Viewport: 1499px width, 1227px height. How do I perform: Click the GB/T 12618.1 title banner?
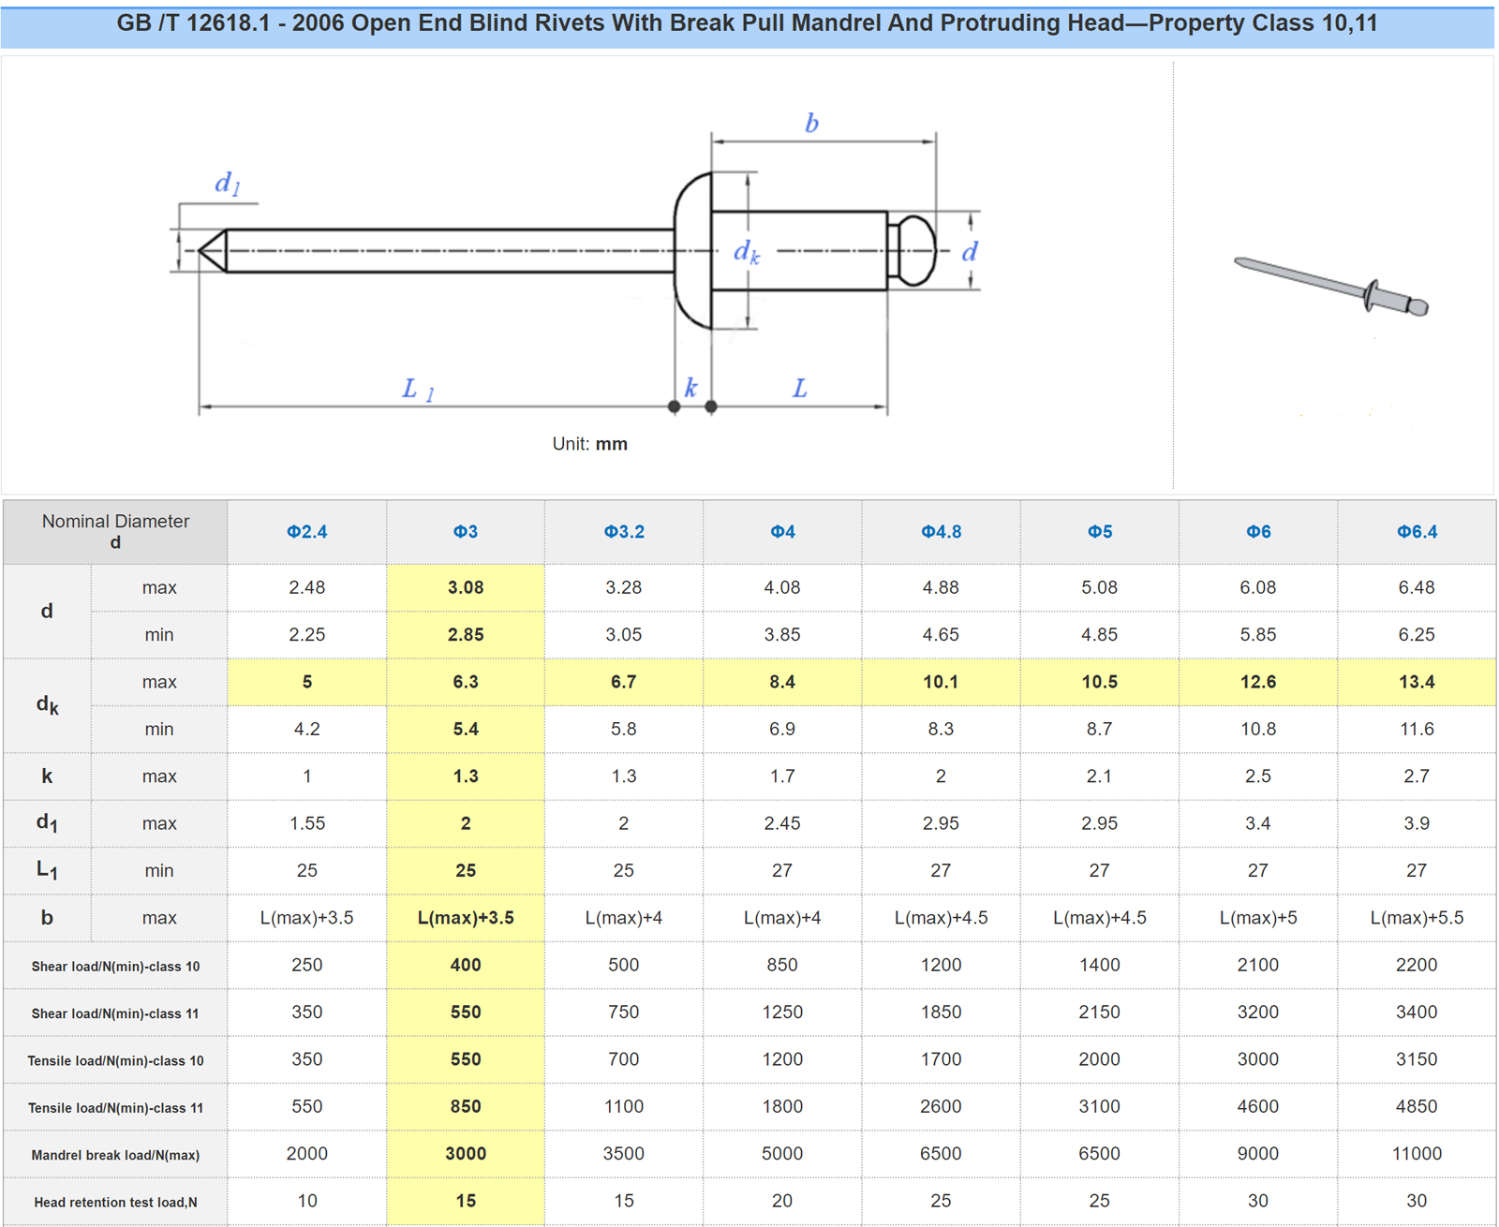point(748,24)
